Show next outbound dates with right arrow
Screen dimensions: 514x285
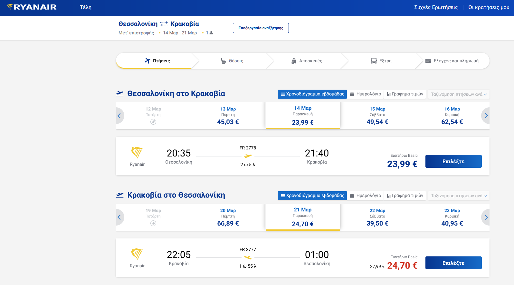point(486,116)
